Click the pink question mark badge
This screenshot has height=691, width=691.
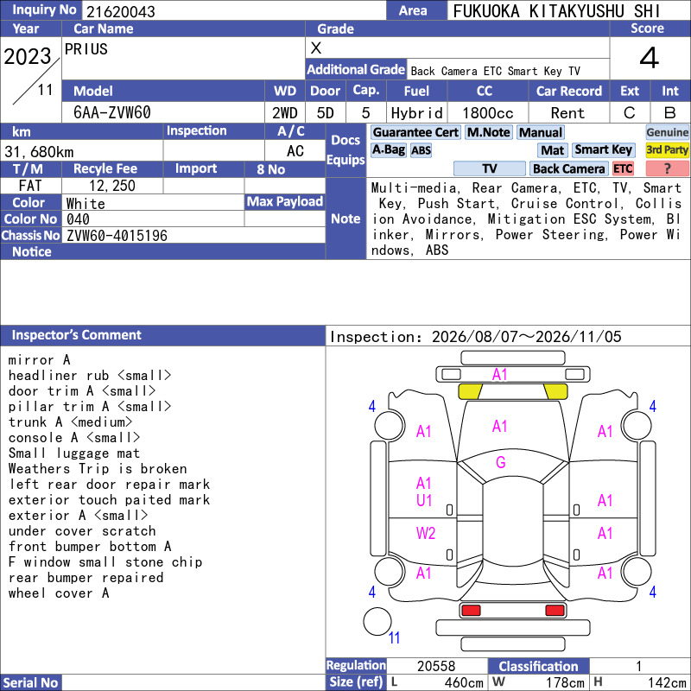tap(667, 168)
